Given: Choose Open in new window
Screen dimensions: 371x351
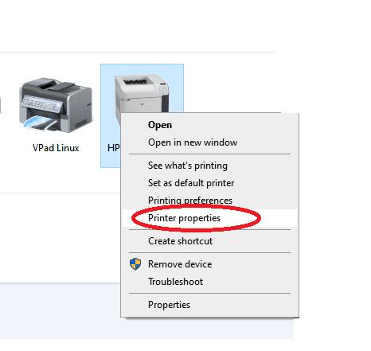Looking at the screenshot, I should (193, 142).
